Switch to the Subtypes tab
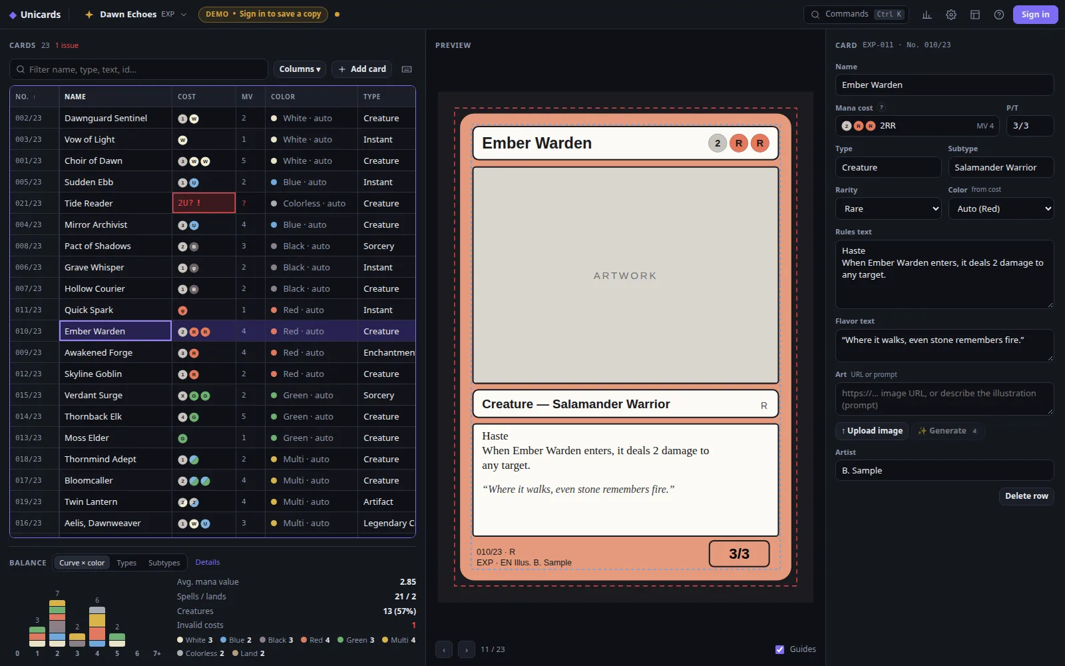The height and width of the screenshot is (666, 1065). pos(164,563)
